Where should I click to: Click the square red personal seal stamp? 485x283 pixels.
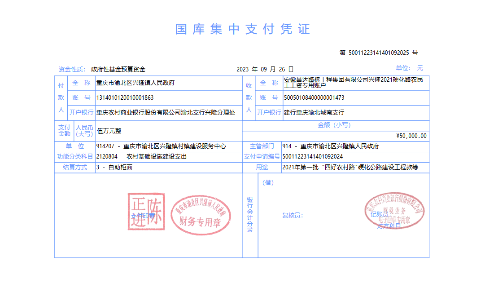pos(146,211)
